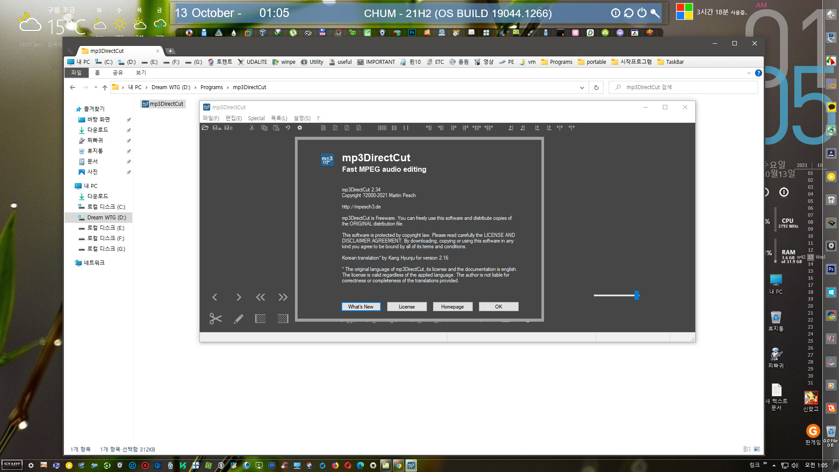Switch to details view in Explorer
Image resolution: width=839 pixels, height=472 pixels.
point(747,449)
